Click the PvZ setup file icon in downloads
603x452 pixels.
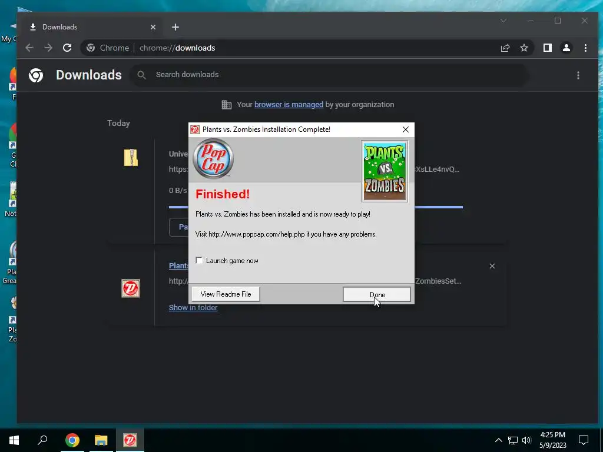131,288
